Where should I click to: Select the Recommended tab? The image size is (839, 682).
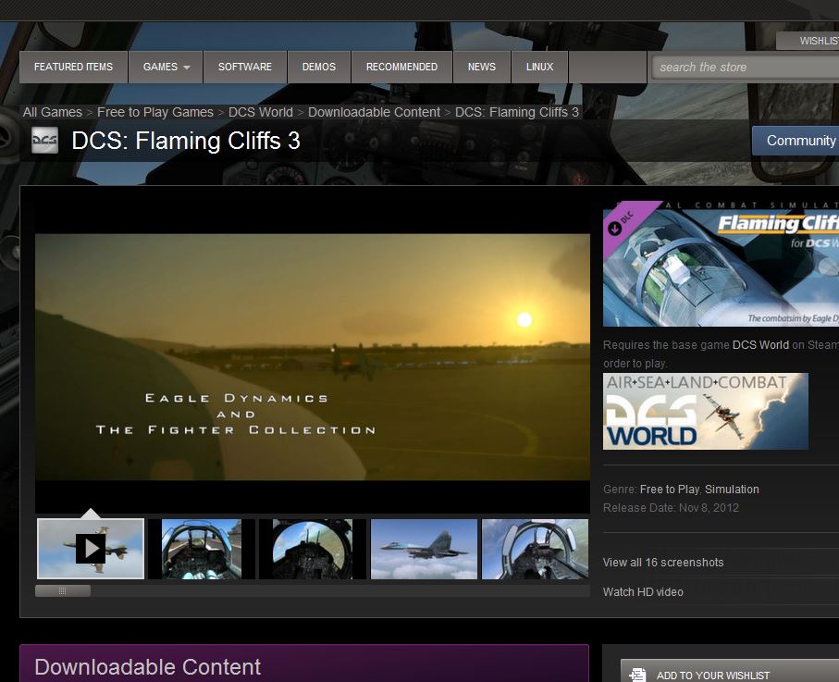coord(401,67)
